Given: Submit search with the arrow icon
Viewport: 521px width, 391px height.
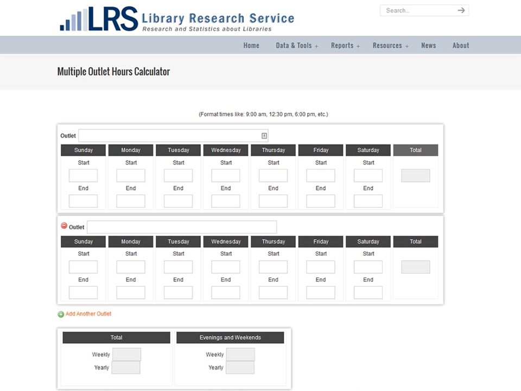Looking at the screenshot, I should 461,10.
